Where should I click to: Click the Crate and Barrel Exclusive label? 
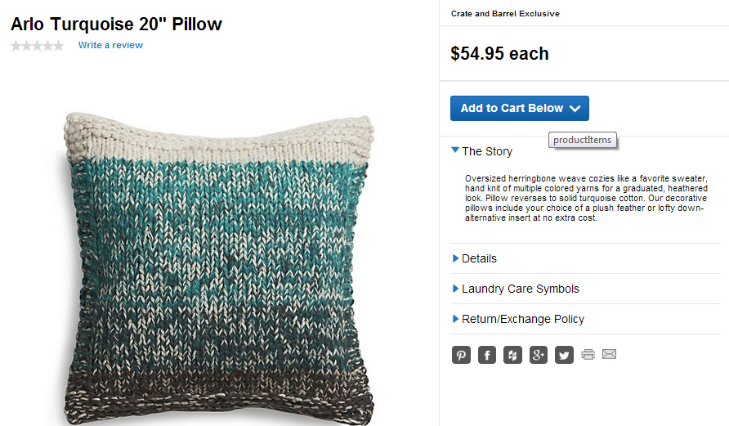[x=505, y=14]
